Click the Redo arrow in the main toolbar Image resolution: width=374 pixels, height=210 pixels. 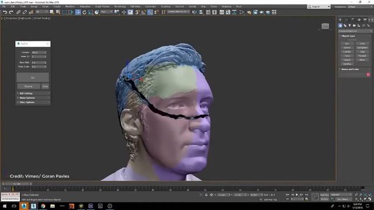11,12
